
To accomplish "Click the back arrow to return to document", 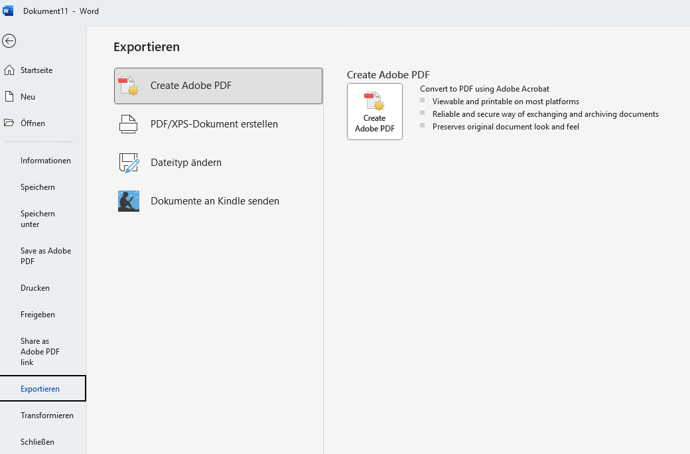I will click(x=9, y=41).
